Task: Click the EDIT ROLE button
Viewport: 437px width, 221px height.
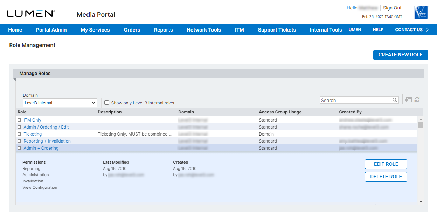Action: 386,164
